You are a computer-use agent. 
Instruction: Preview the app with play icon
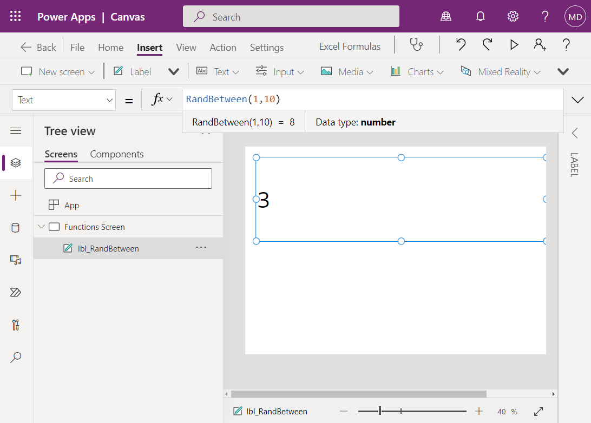tap(514, 45)
